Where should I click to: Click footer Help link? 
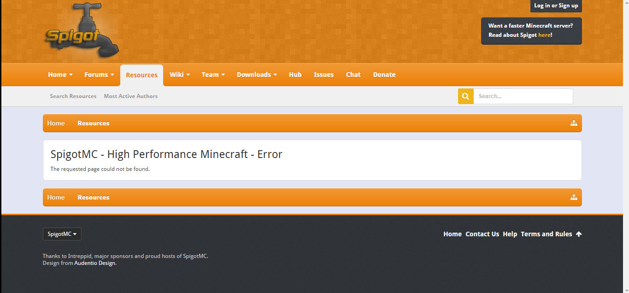(x=510, y=234)
